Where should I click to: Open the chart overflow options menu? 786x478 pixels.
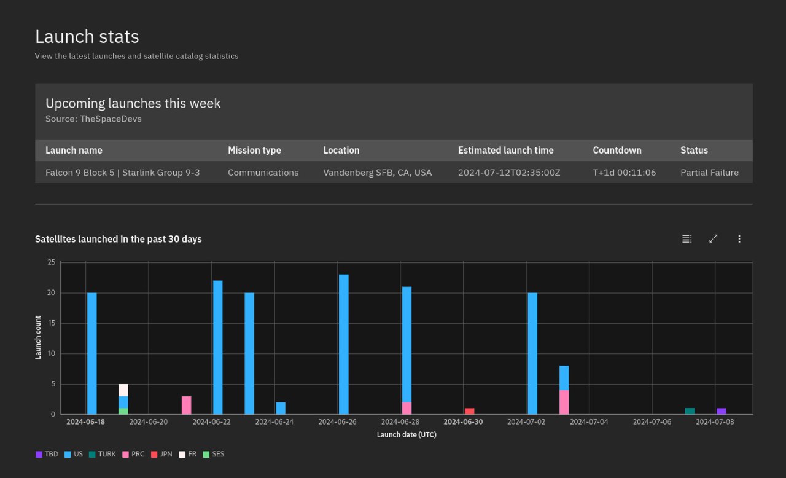point(739,239)
